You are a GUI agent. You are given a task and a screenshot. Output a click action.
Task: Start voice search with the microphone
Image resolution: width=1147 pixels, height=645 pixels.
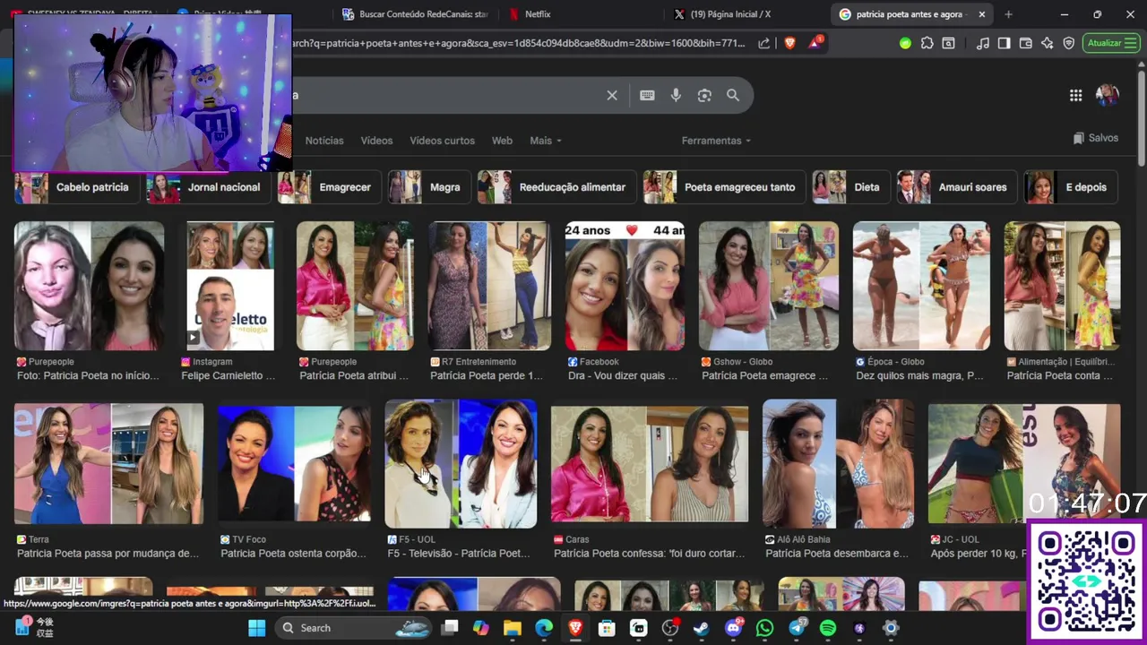tap(676, 95)
